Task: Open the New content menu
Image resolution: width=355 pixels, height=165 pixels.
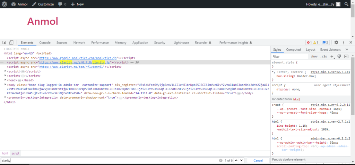Action: click(x=77, y=4)
